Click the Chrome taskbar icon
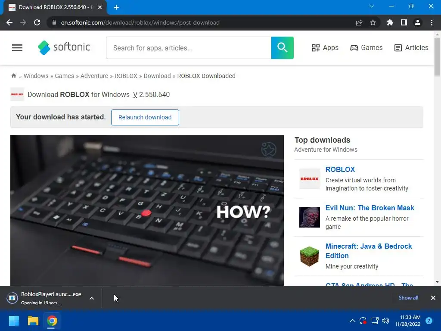 [52, 321]
